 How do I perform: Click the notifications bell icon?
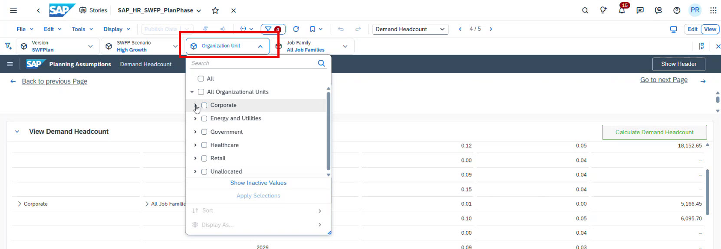(x=622, y=10)
